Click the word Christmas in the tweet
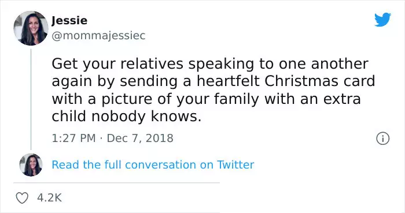 pyautogui.click(x=301, y=81)
